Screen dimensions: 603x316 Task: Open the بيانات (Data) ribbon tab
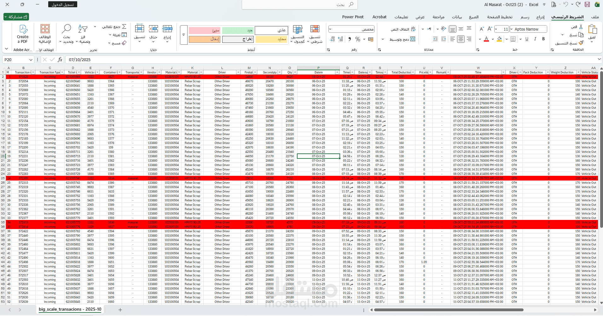[x=457, y=17]
